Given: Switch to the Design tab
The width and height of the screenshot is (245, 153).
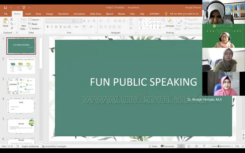Looking at the screenshot, I should (49, 14).
